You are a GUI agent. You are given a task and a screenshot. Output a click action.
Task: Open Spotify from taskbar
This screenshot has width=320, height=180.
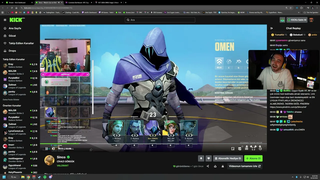click(45, 177)
